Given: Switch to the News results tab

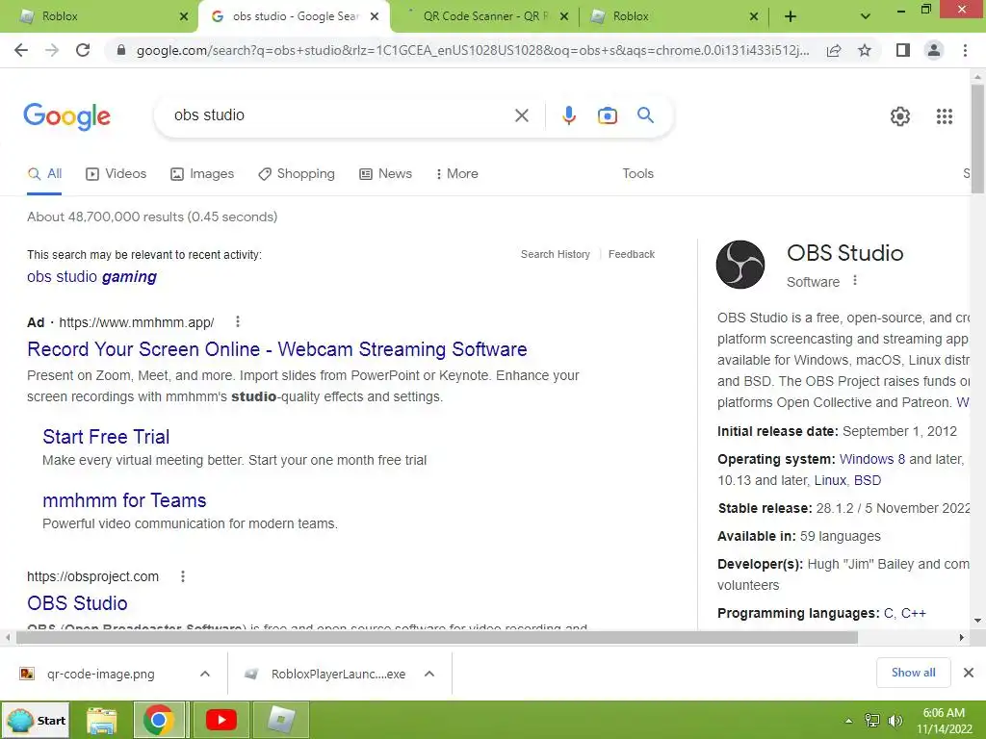Looking at the screenshot, I should tap(385, 173).
